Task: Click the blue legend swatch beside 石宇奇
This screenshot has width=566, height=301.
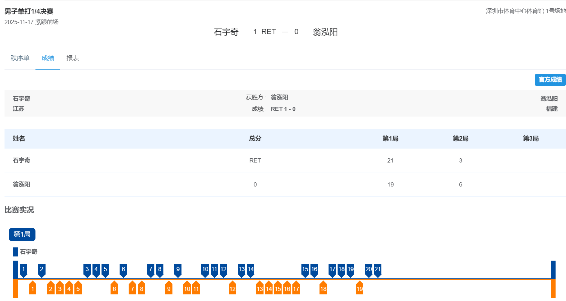Action: coord(15,252)
